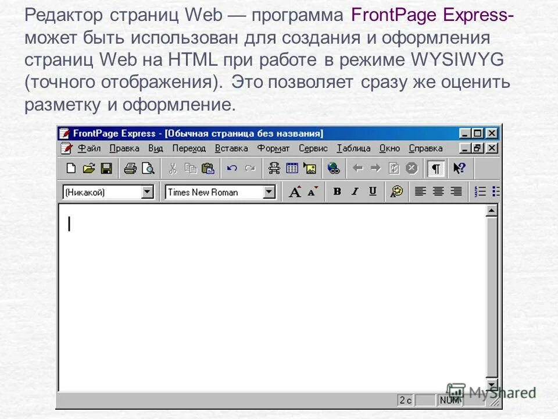
Task: Open a file using the folder icon
Action: (88, 168)
